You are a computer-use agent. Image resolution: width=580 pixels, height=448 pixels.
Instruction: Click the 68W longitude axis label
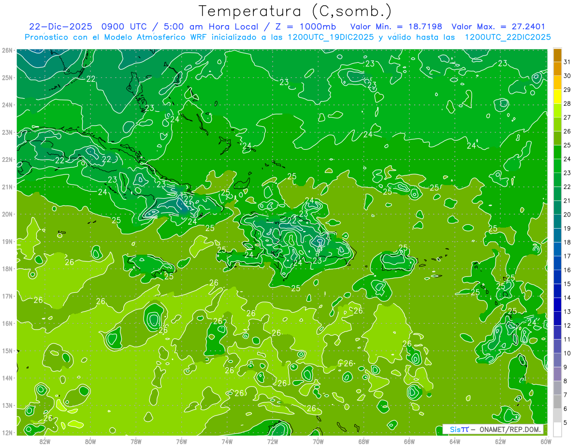363,441
